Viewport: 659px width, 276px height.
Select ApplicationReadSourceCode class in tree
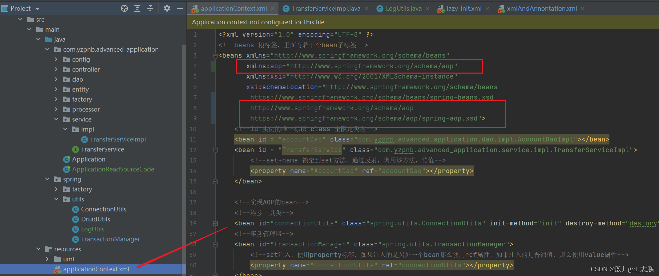(x=113, y=169)
